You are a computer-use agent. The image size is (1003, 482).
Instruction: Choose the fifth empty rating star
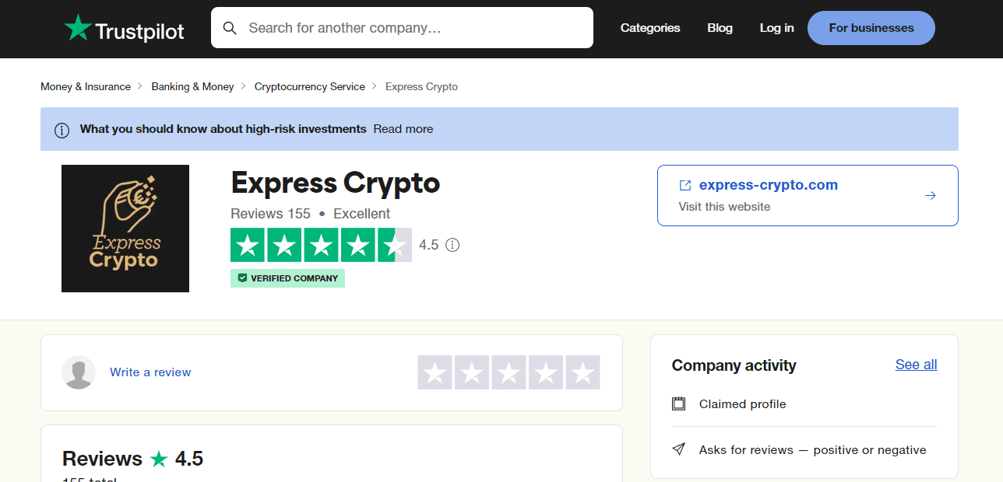(x=582, y=372)
